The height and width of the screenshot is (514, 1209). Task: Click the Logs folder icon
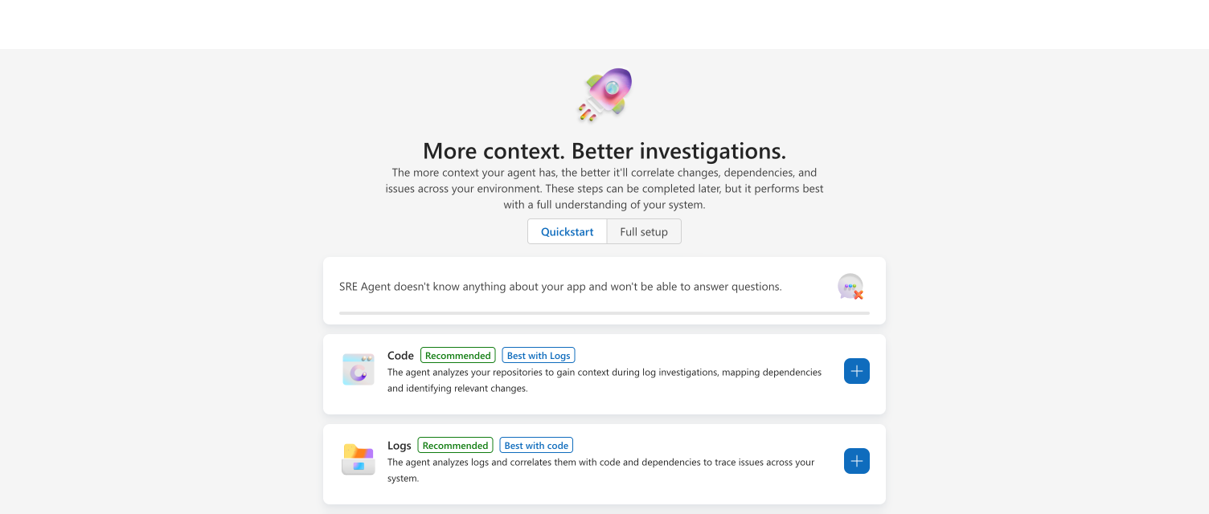coord(359,459)
